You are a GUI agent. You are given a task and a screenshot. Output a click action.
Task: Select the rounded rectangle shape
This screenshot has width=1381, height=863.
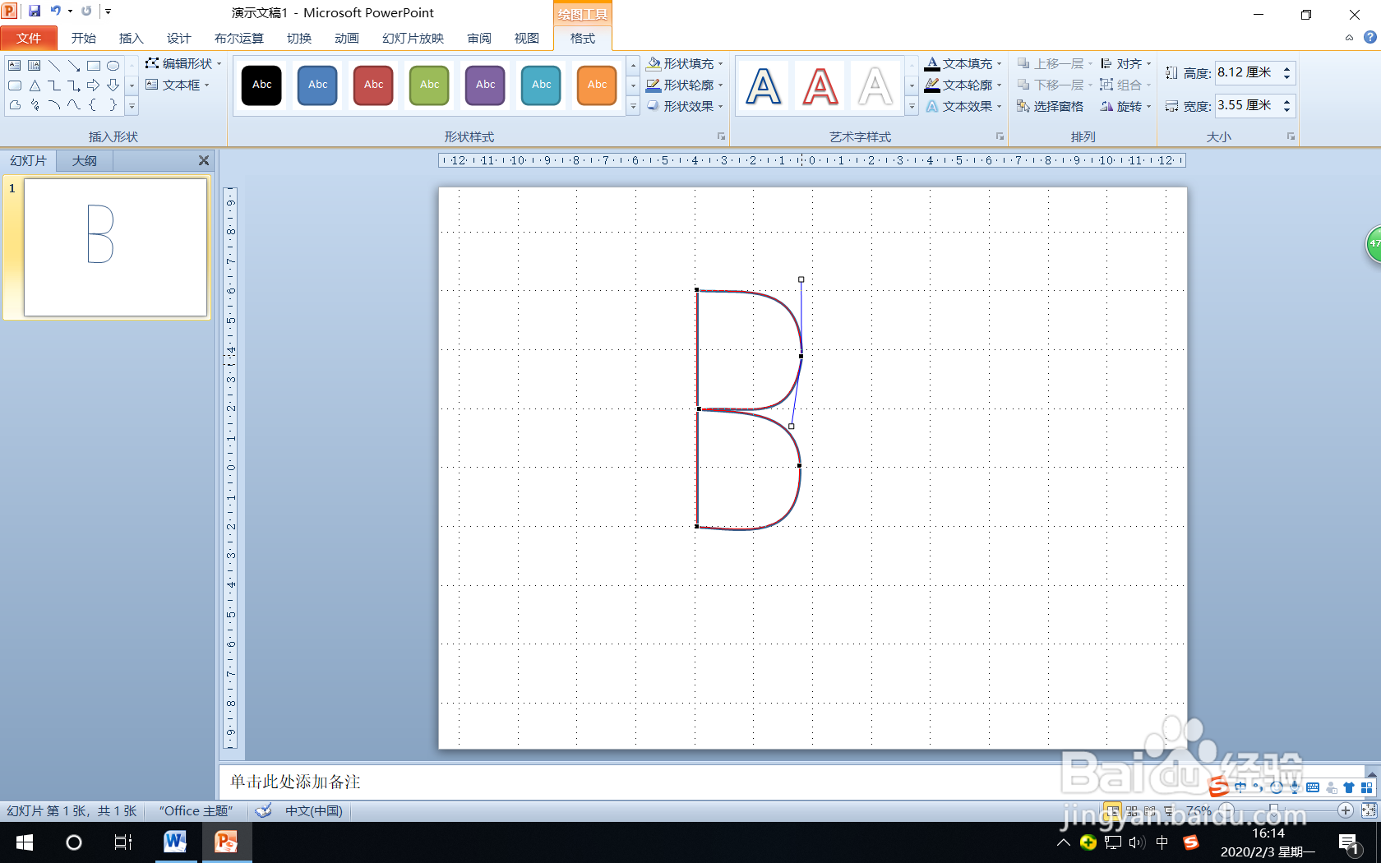[x=15, y=85]
